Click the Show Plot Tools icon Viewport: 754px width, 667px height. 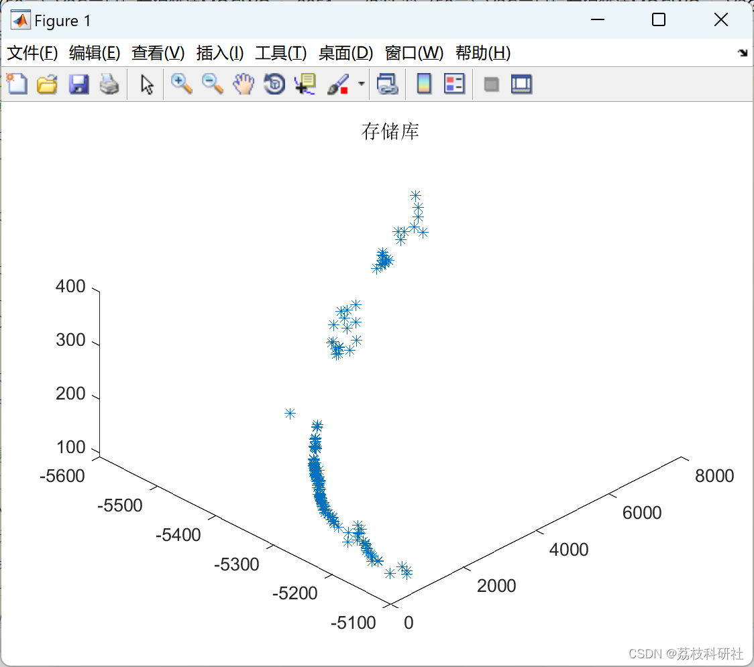point(521,84)
